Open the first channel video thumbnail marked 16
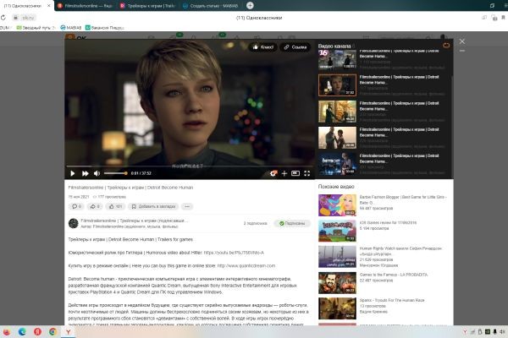This screenshot has width=508, height=338. coord(337,59)
